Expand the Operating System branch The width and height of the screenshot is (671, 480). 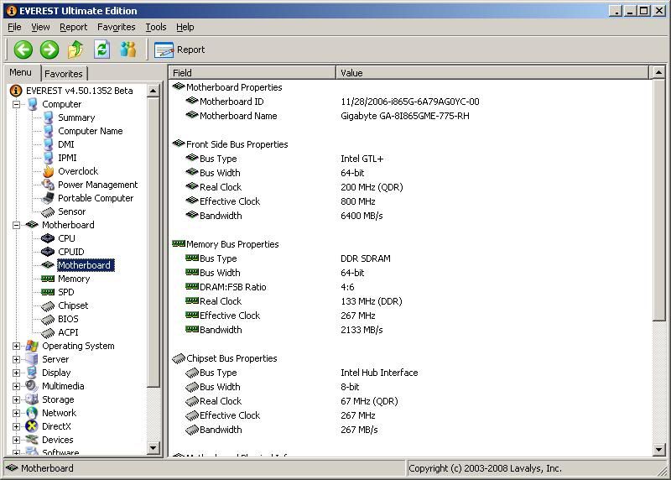click(x=16, y=346)
